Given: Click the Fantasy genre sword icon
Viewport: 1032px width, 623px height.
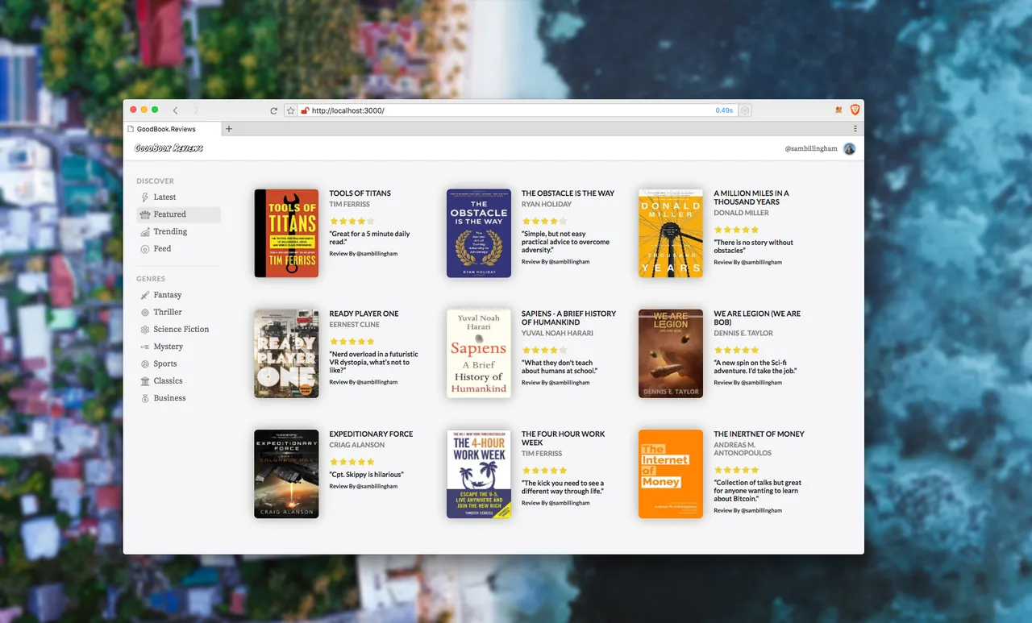Looking at the screenshot, I should coord(145,295).
